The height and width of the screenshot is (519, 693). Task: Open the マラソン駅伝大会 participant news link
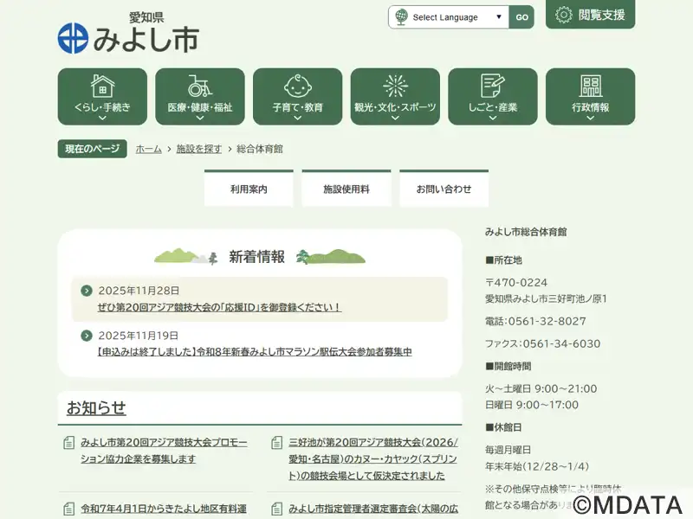pyautogui.click(x=255, y=352)
